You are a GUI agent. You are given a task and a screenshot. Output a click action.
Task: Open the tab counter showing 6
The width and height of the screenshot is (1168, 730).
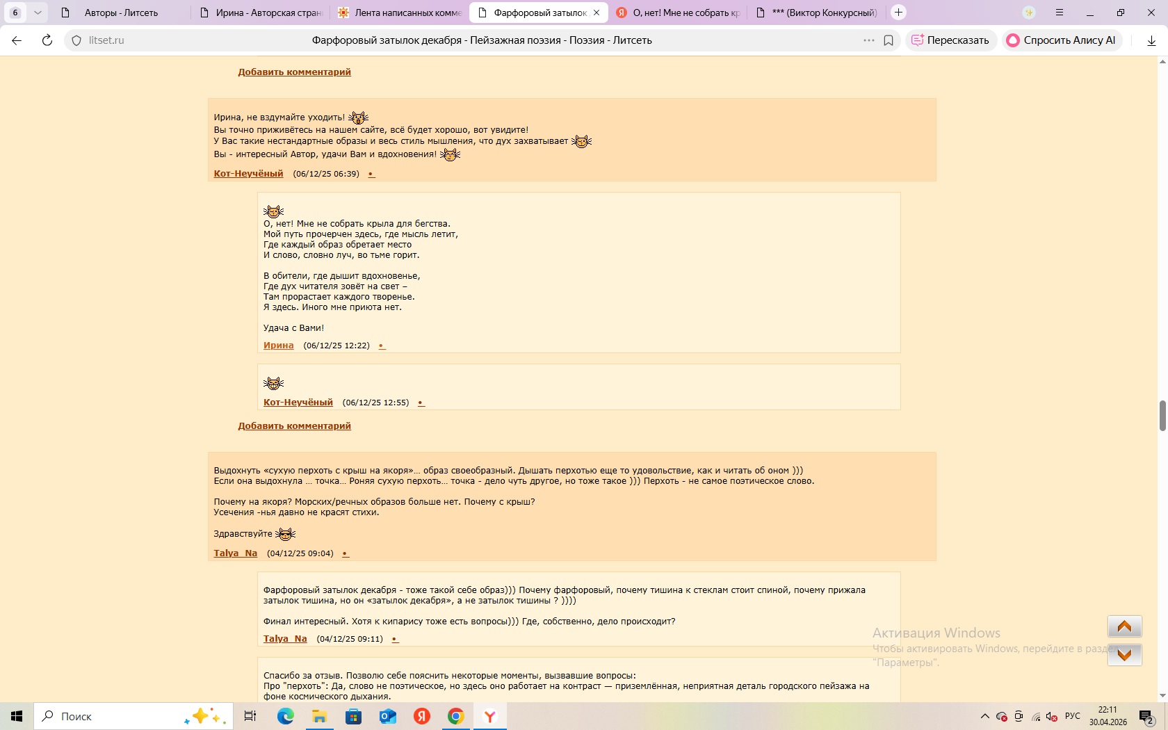pyautogui.click(x=15, y=13)
